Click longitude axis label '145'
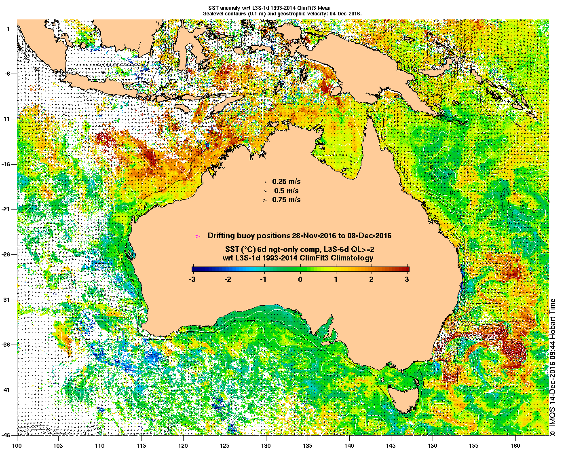The height and width of the screenshot is (455, 566). (x=391, y=446)
